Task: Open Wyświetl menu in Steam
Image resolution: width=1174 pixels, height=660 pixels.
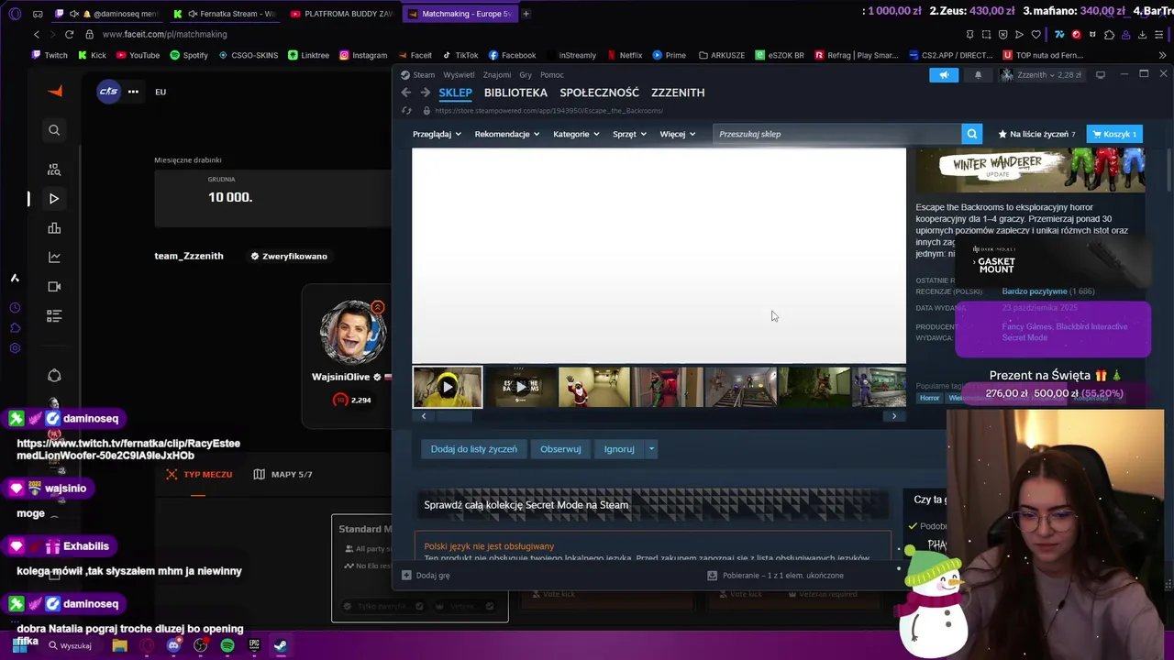Action: (x=459, y=75)
